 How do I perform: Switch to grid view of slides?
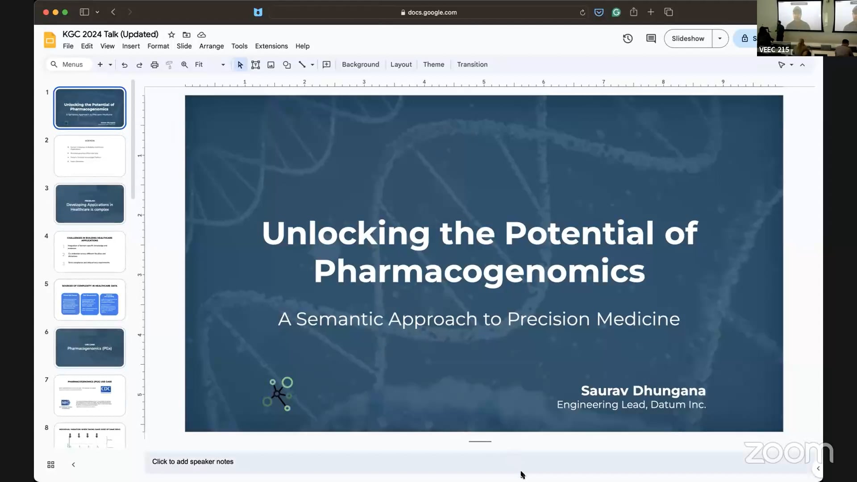(50, 464)
